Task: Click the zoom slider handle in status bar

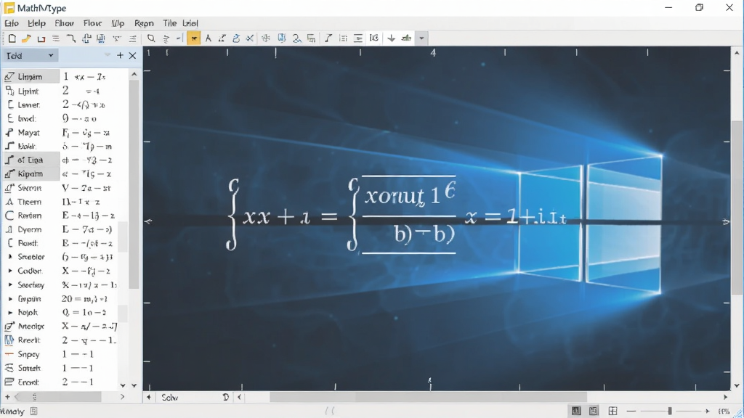Action: point(669,411)
